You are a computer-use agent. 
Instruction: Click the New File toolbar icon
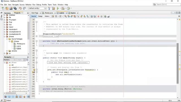3,8
